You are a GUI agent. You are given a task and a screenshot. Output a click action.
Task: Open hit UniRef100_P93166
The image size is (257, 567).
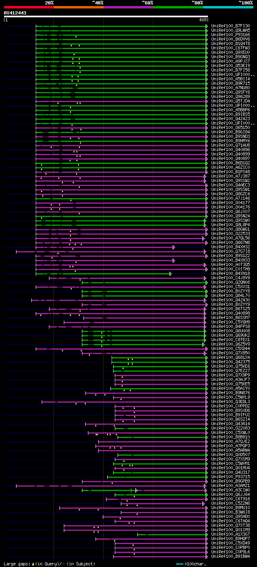230,35
